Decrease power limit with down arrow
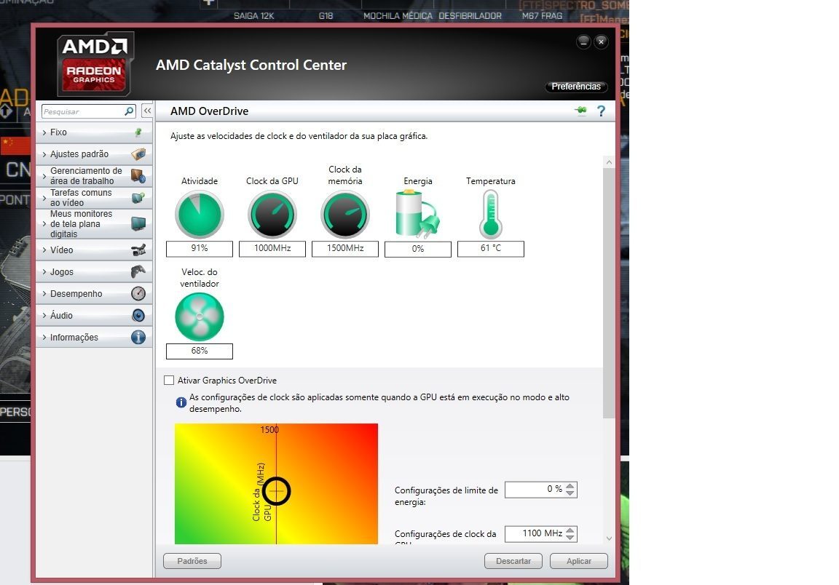839x585 pixels. point(570,493)
